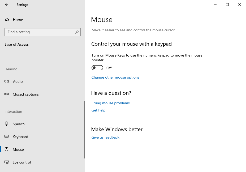
Task: Focus the Find a setting field
Action: pyautogui.click(x=43, y=32)
